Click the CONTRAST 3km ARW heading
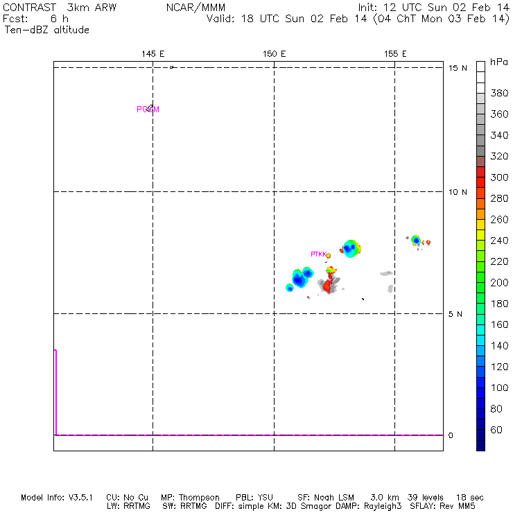Image resolution: width=513 pixels, height=513 pixels. click(x=60, y=8)
